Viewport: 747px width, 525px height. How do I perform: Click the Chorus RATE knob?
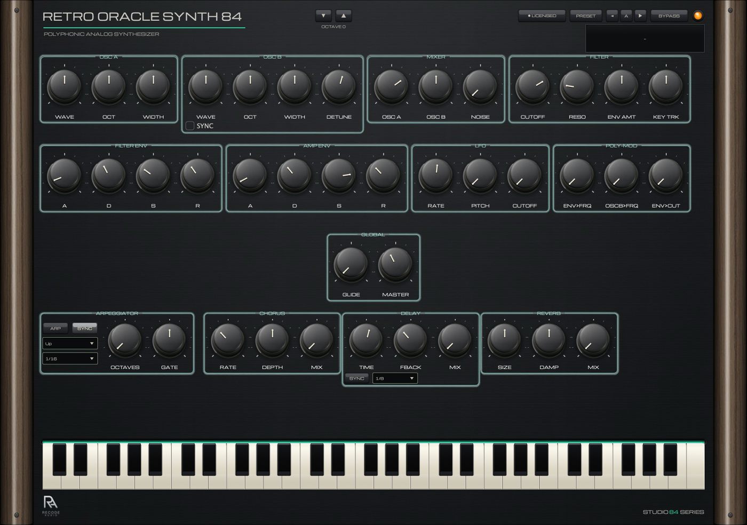pos(228,340)
